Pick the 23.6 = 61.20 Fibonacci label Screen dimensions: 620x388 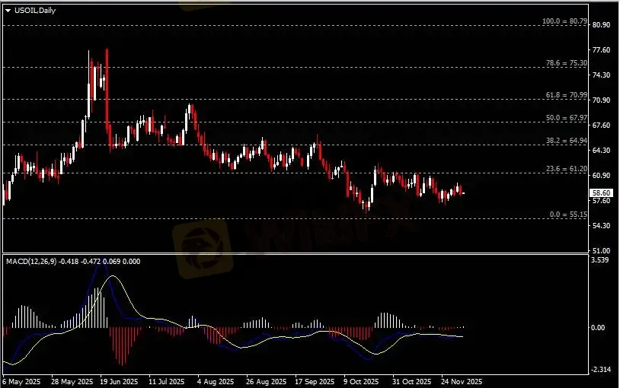(x=568, y=169)
